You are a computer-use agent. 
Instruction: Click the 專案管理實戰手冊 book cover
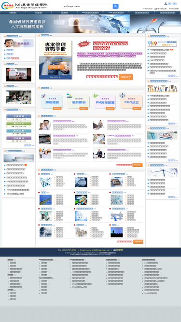click(56, 60)
